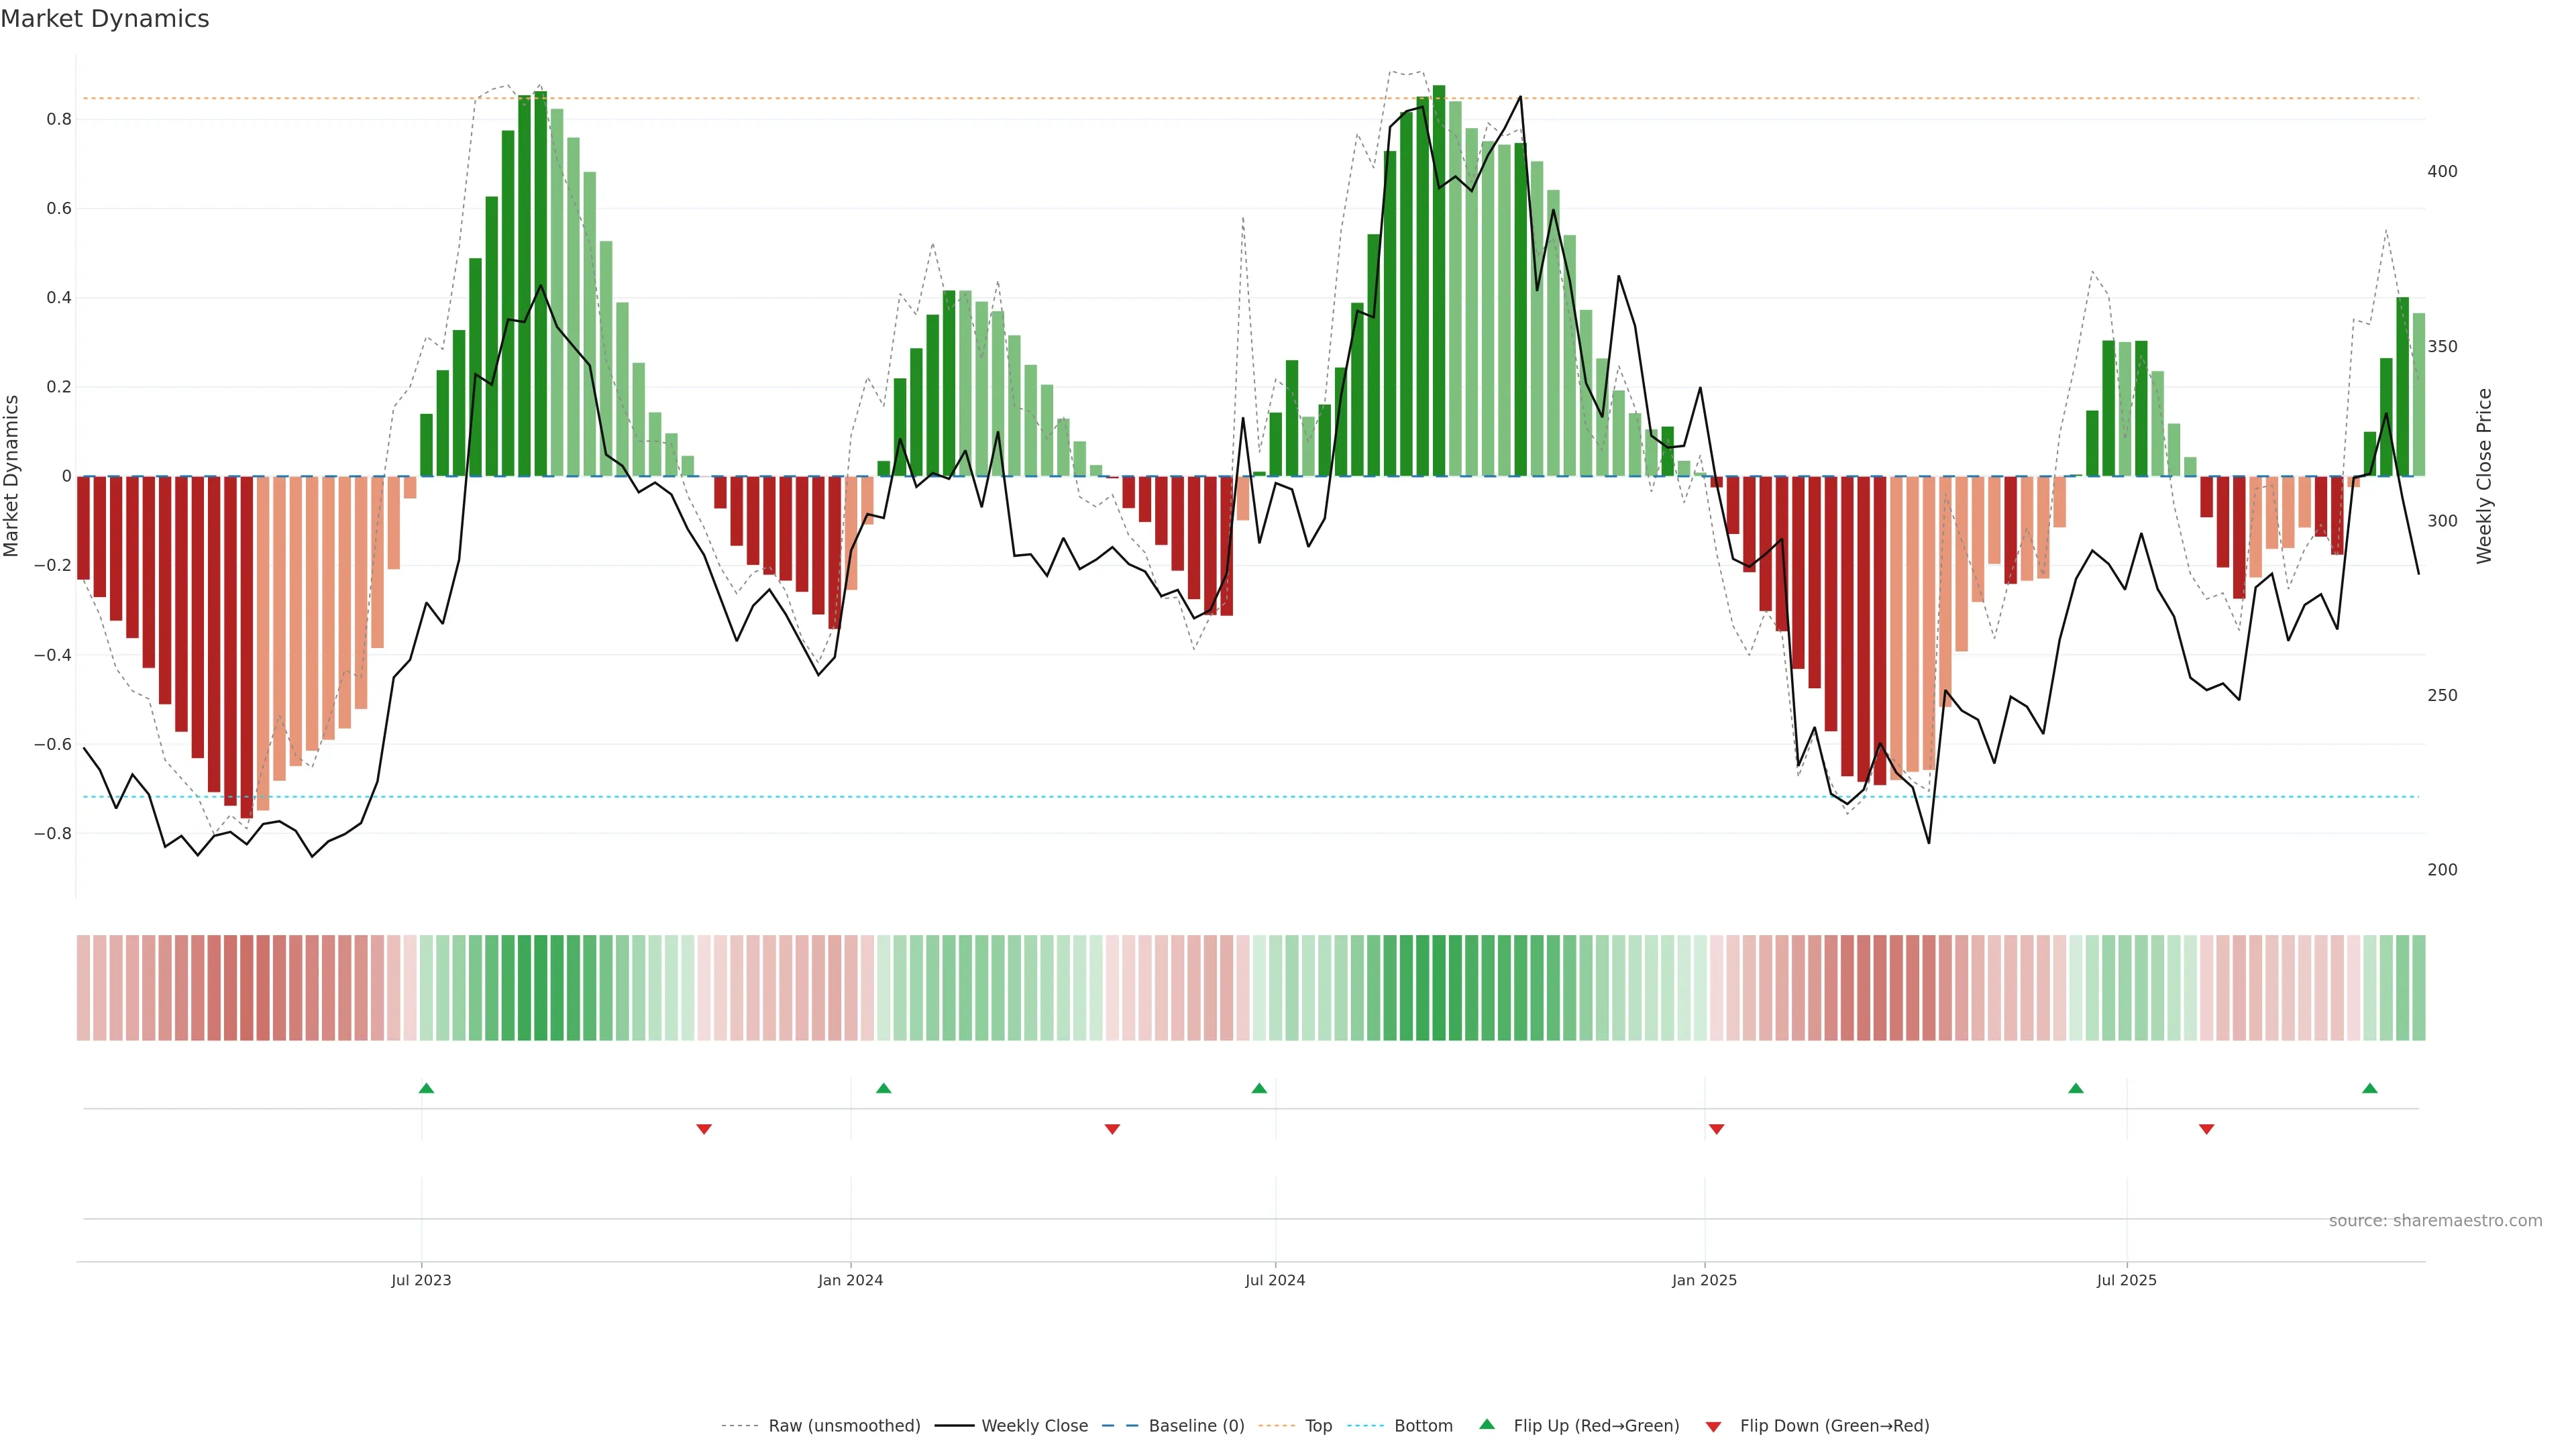Toggle the Weekly Close legend entry

pyautogui.click(x=1034, y=1426)
